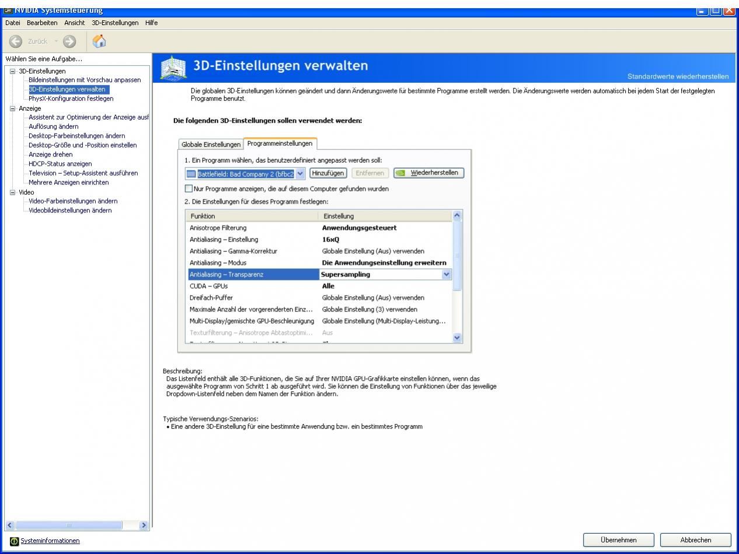The image size is (739, 554).
Task: Open 'Assistent zur Optimierung der Anzeige' tree item
Action: point(89,117)
